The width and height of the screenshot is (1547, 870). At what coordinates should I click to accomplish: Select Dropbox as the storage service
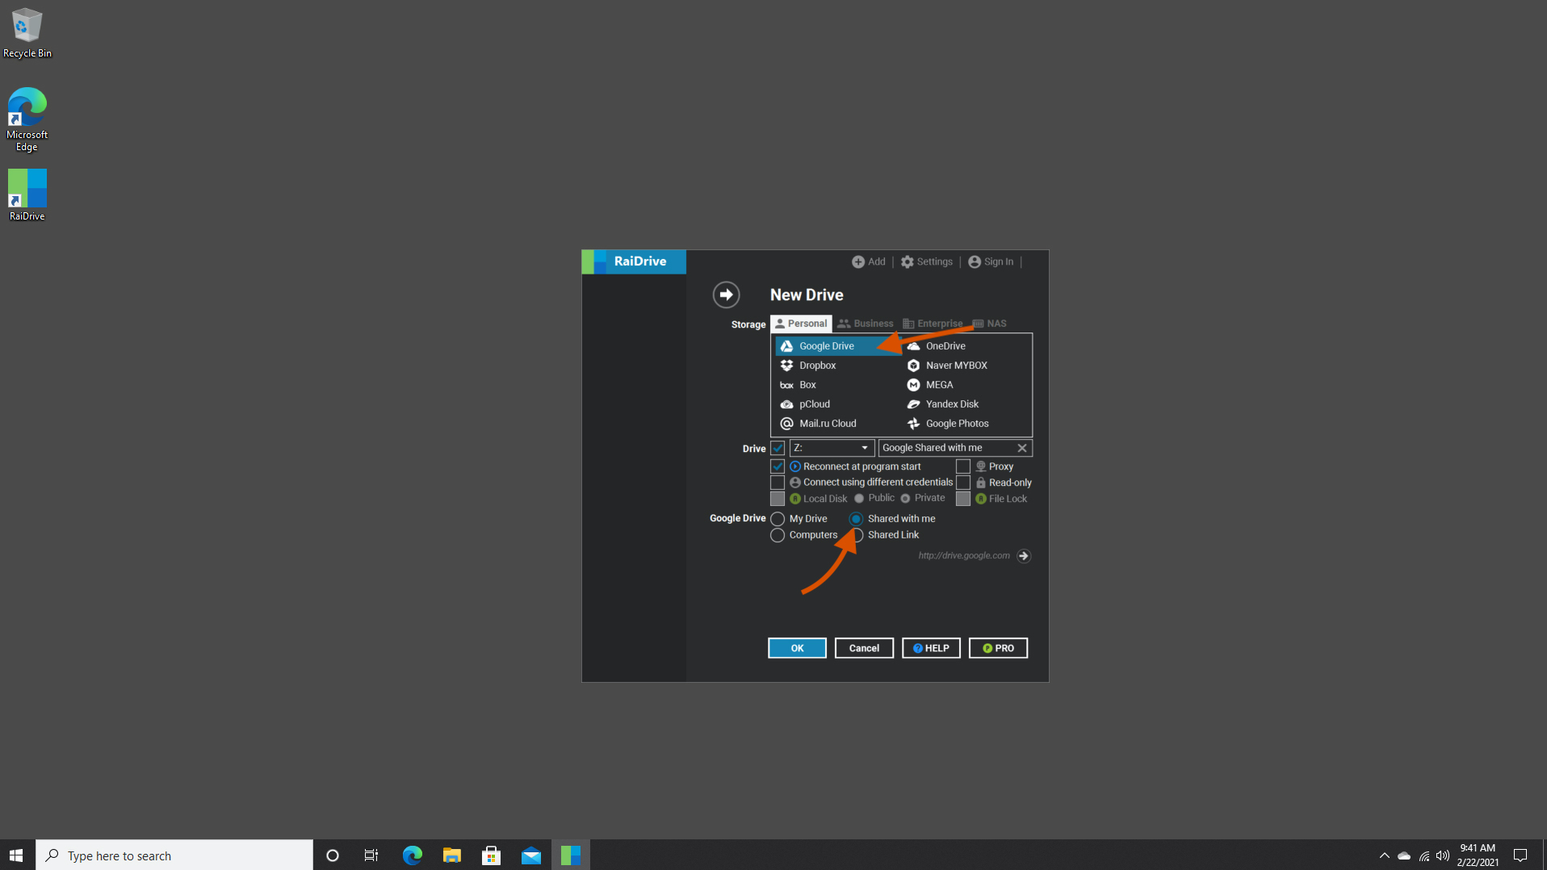817,365
